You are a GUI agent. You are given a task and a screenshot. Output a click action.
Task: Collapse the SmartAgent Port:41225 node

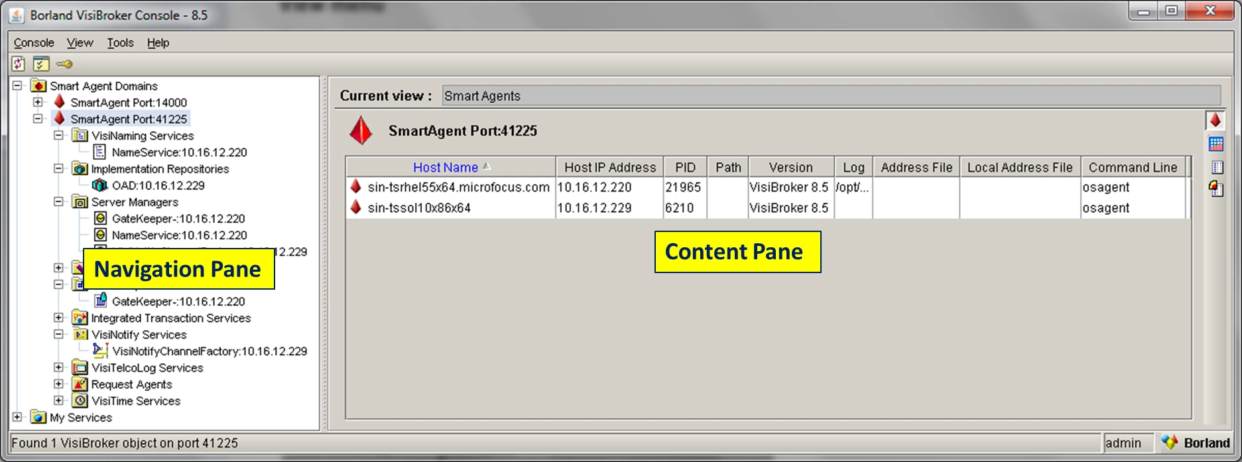[x=38, y=119]
